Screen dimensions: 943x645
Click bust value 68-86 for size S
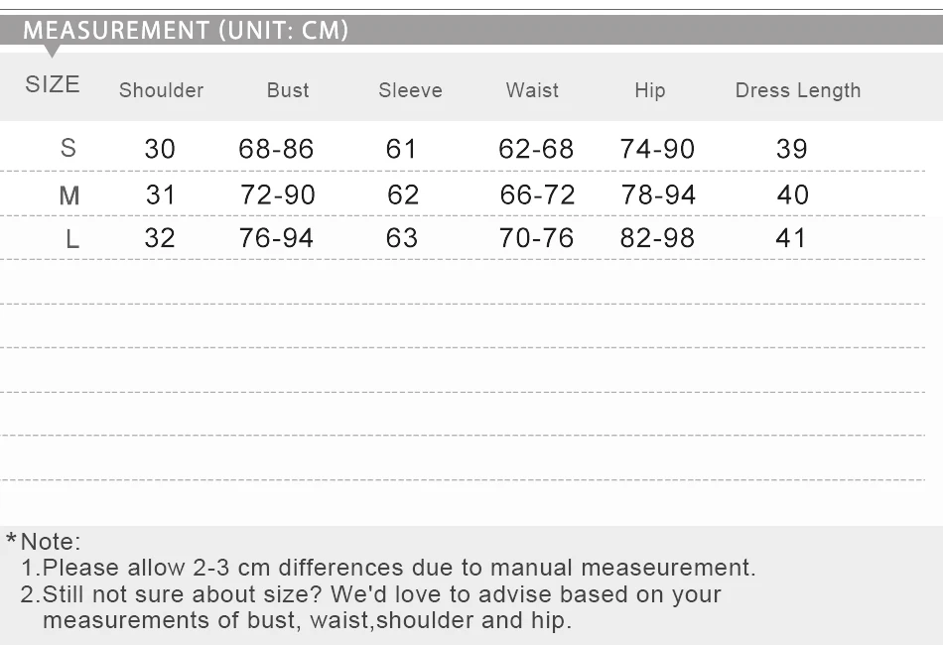click(x=276, y=150)
